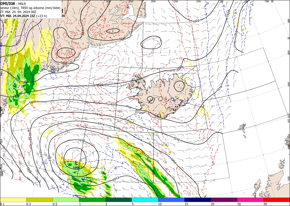290x206 pixels.
Task: Click the 15W longitude label
Action: pyautogui.click(x=176, y=1)
